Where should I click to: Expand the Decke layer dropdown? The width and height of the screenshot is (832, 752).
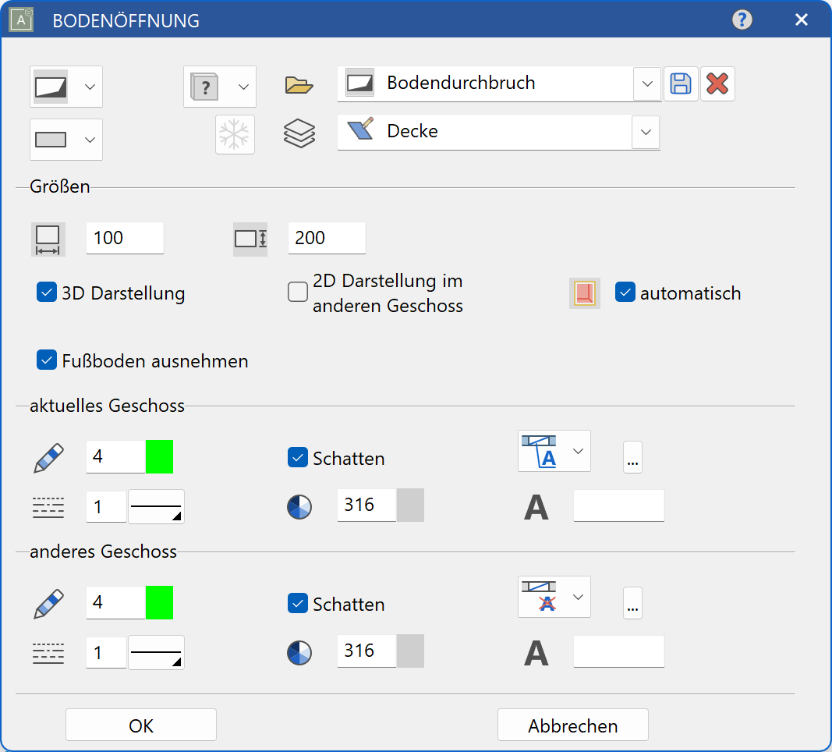(646, 132)
